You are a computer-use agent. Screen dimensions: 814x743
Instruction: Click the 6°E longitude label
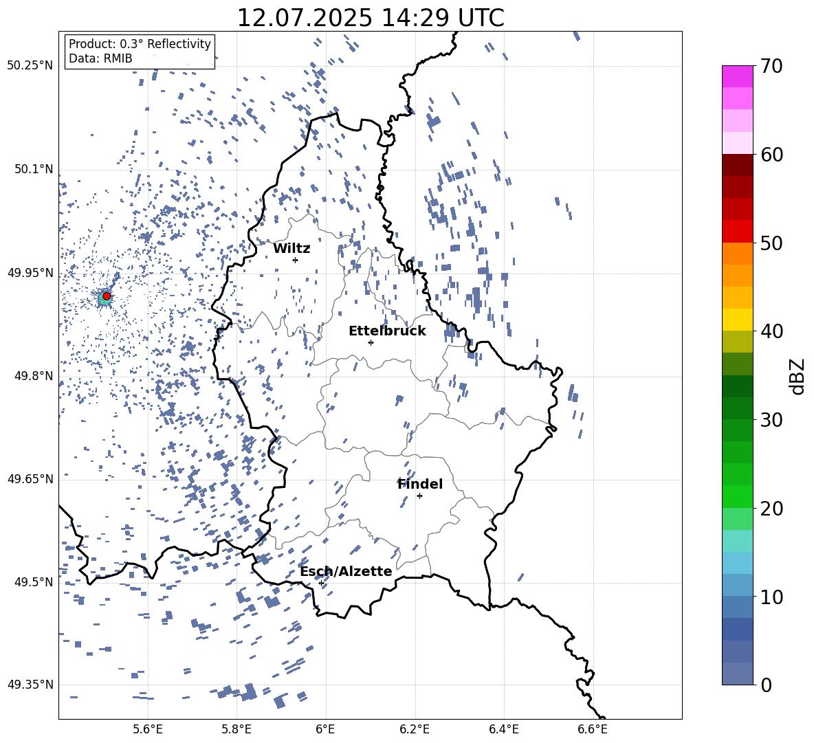click(x=325, y=729)
